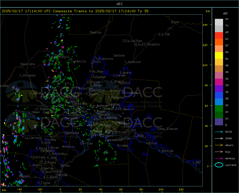
Task: Click the magenta eb+bip arrow in legend
Action: (x=219, y=158)
